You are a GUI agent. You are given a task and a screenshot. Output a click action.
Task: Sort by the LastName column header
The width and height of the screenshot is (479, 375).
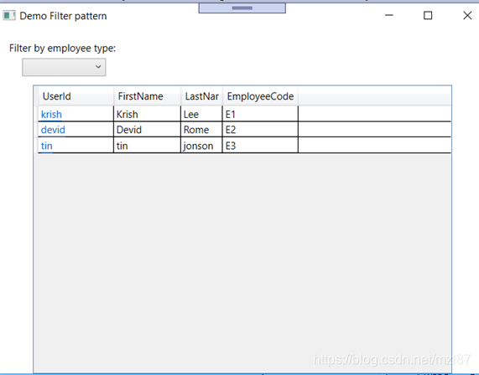pyautogui.click(x=201, y=96)
